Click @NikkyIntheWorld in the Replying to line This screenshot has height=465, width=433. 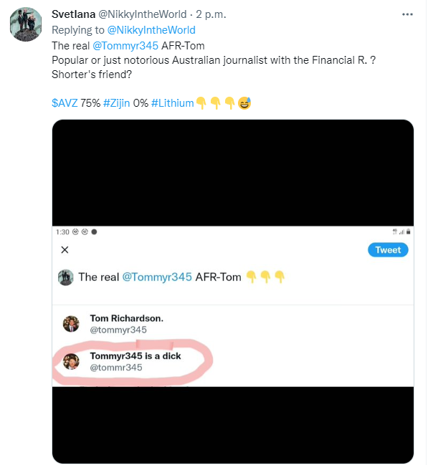pos(151,30)
